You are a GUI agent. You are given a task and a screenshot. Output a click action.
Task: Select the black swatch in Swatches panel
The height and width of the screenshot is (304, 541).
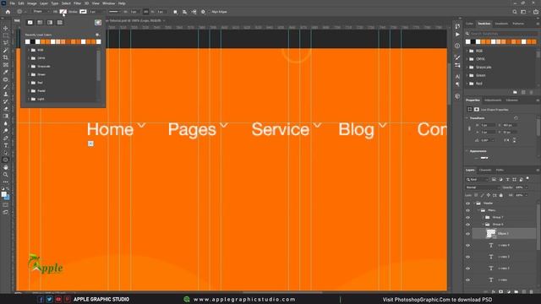click(473, 41)
